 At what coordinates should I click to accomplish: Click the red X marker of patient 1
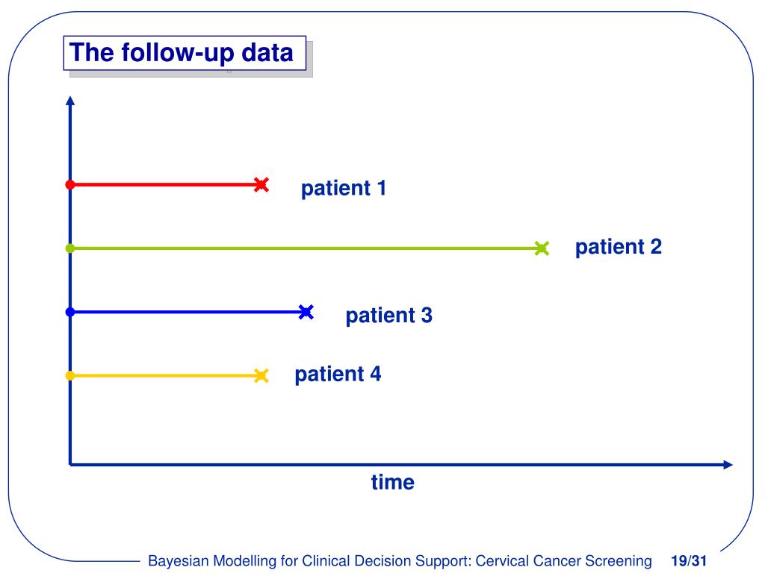pos(261,185)
